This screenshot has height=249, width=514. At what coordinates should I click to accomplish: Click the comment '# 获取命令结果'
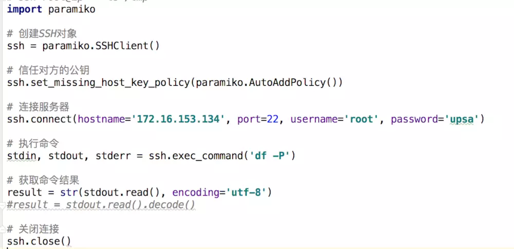point(43,180)
